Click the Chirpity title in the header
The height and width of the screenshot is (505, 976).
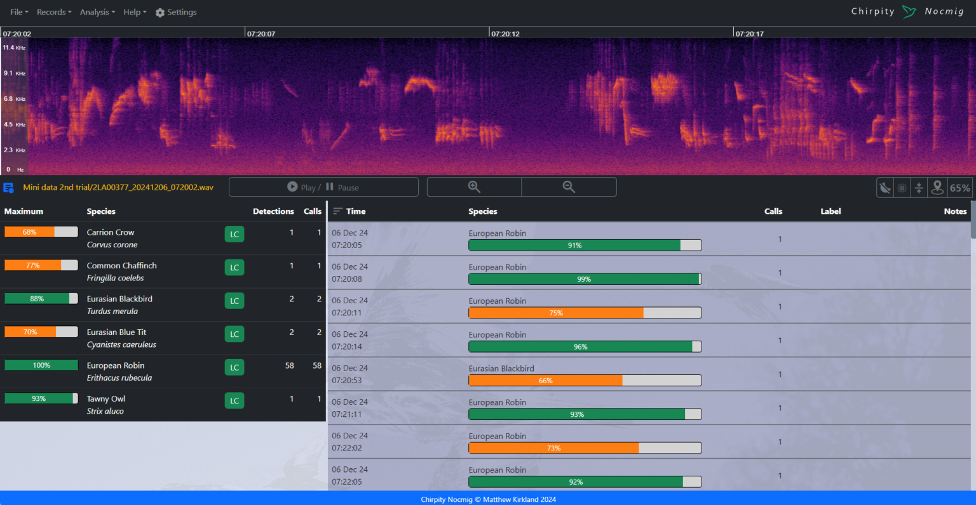[x=872, y=11]
